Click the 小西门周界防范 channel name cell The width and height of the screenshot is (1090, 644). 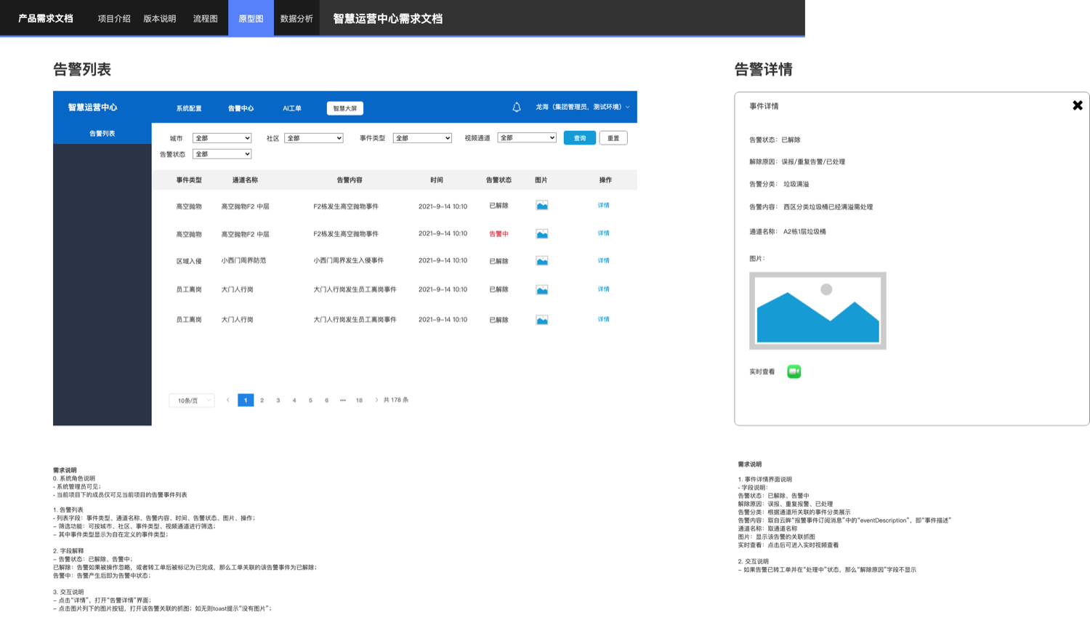pyautogui.click(x=243, y=260)
